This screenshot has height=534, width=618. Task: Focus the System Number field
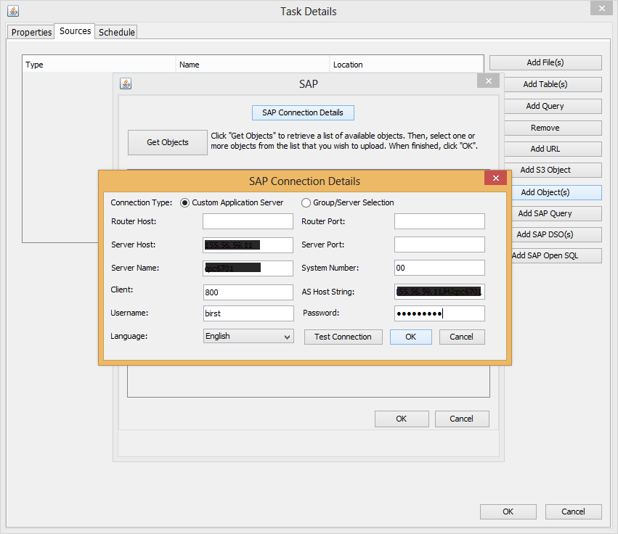[x=439, y=268]
